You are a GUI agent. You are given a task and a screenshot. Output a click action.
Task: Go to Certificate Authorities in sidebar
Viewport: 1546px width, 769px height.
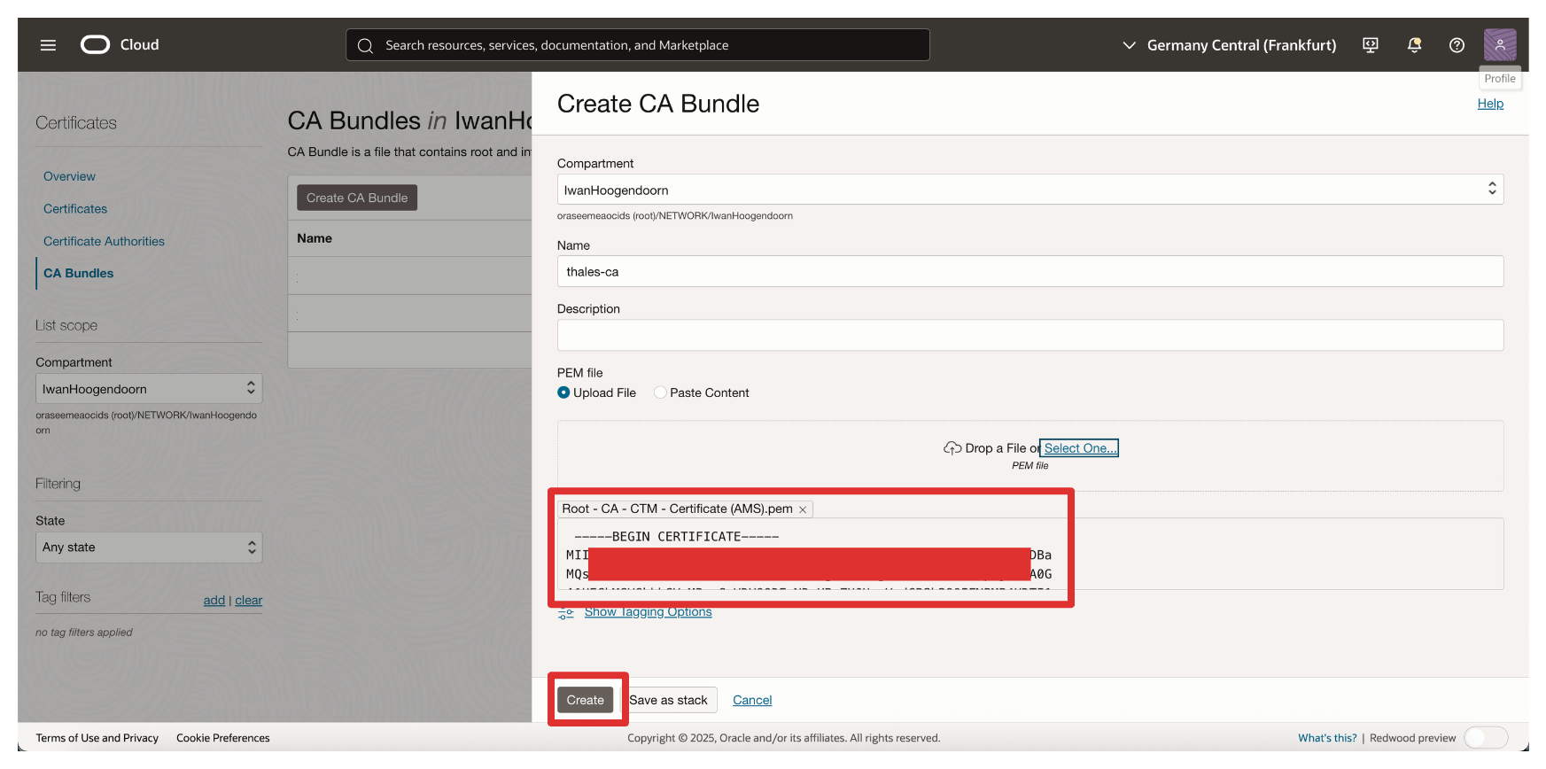click(104, 241)
